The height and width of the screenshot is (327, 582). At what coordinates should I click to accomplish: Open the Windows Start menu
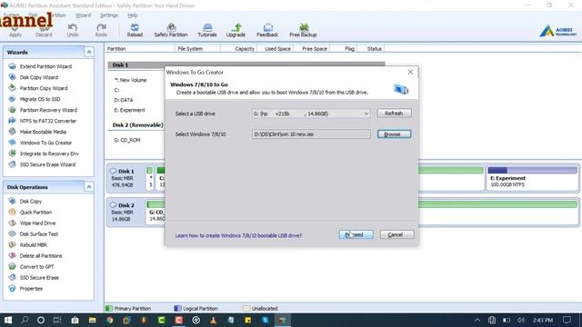(8, 320)
